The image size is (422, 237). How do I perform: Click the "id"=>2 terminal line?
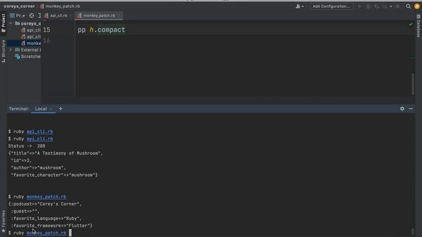pos(21,161)
